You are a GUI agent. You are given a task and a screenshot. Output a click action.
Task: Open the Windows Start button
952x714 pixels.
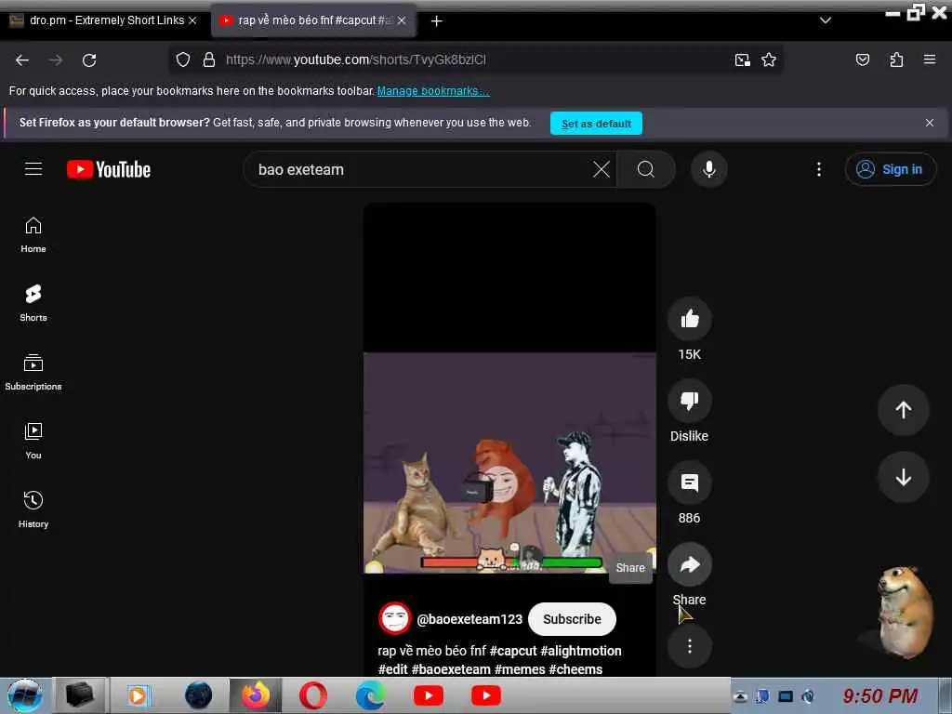click(24, 695)
